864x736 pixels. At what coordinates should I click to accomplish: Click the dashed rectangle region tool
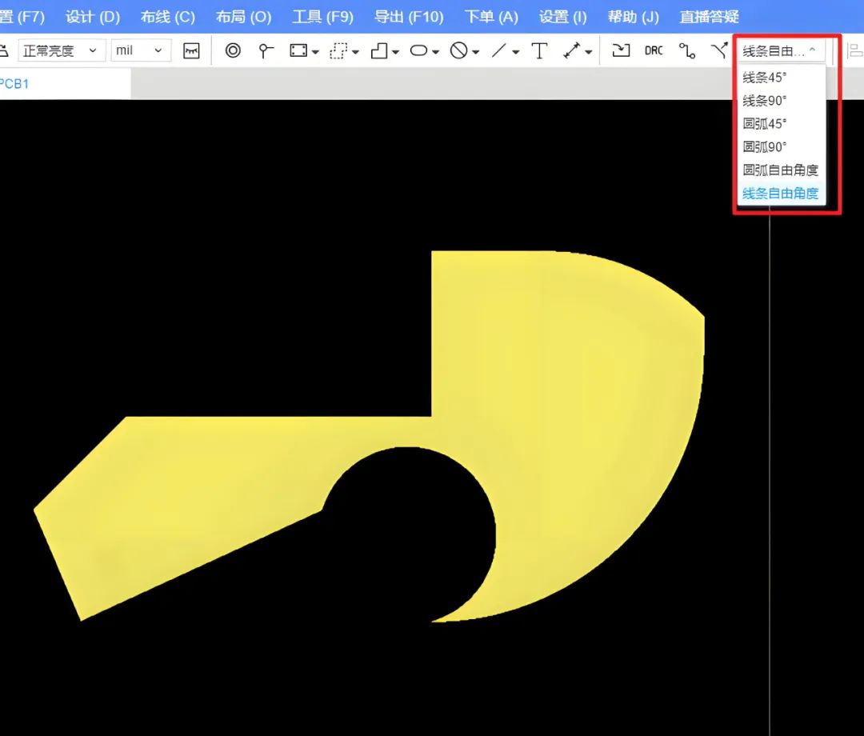338,50
